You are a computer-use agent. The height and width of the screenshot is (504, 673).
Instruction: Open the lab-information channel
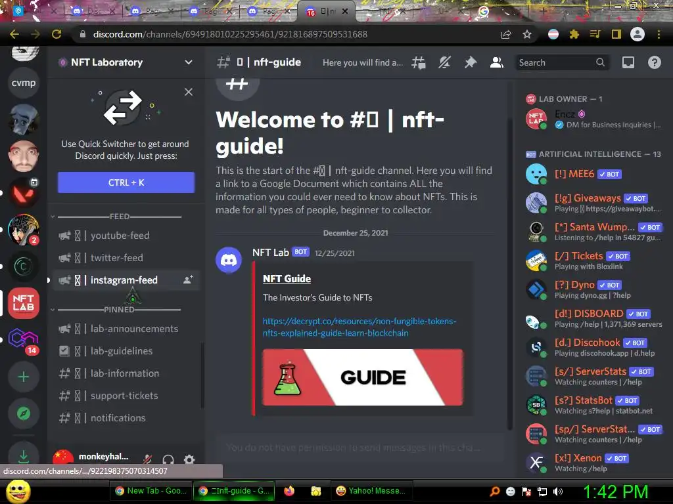pos(126,373)
